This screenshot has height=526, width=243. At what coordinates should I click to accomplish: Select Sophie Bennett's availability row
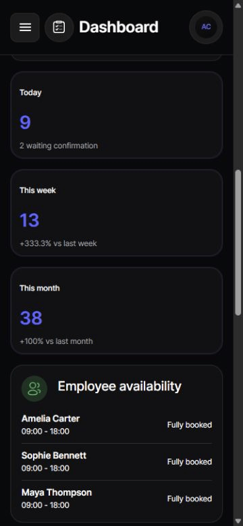pyautogui.click(x=117, y=461)
